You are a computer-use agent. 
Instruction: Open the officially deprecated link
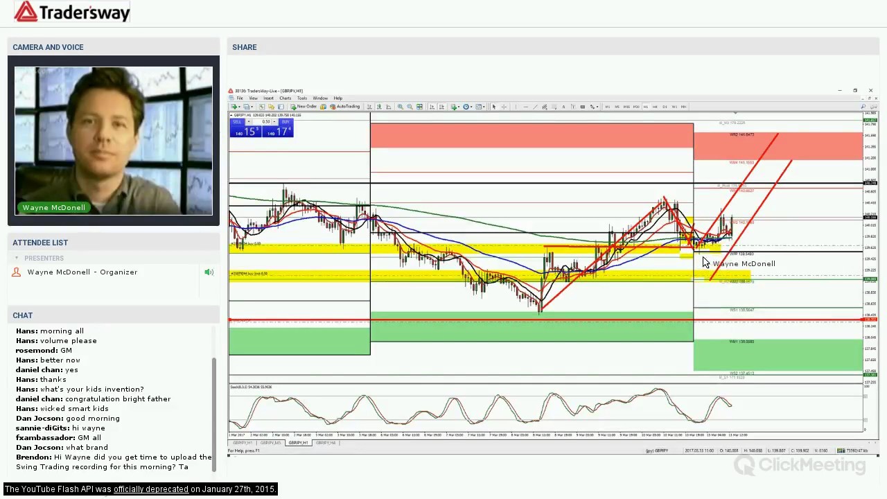[151, 489]
